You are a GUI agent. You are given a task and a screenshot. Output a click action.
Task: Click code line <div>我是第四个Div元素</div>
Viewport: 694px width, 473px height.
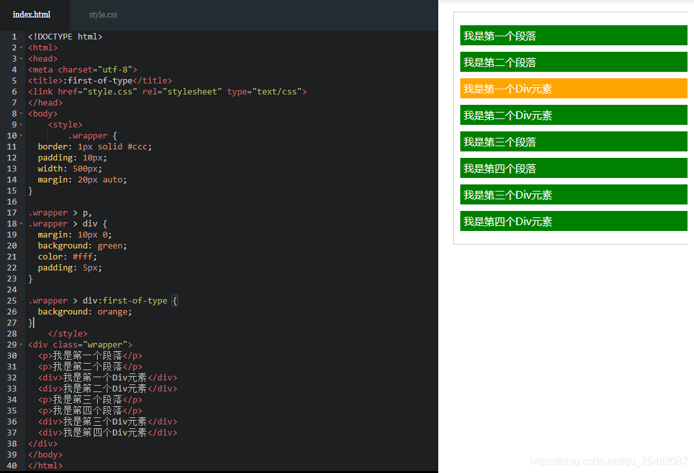click(107, 433)
